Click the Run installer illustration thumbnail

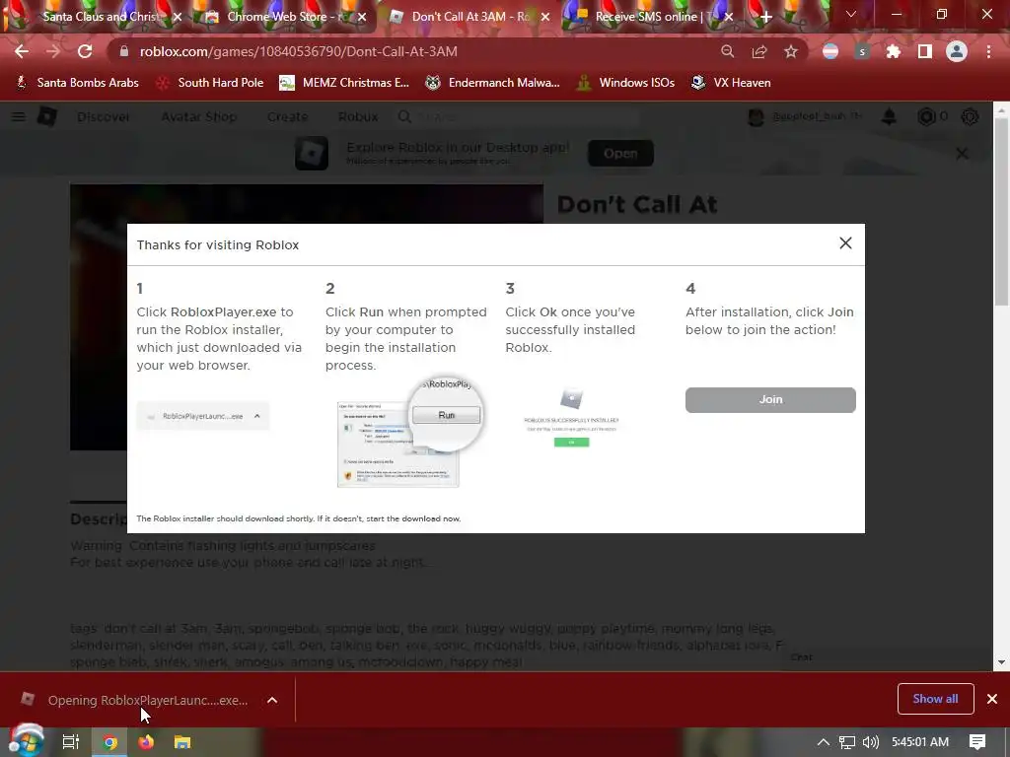coord(409,433)
